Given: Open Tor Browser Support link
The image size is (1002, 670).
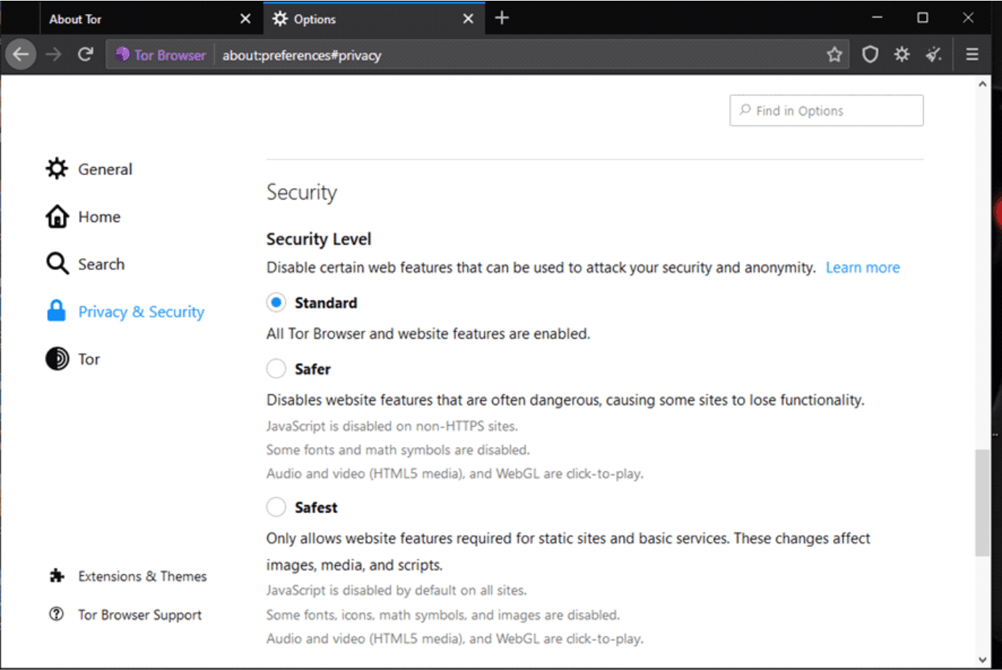Looking at the screenshot, I should coord(126,614).
